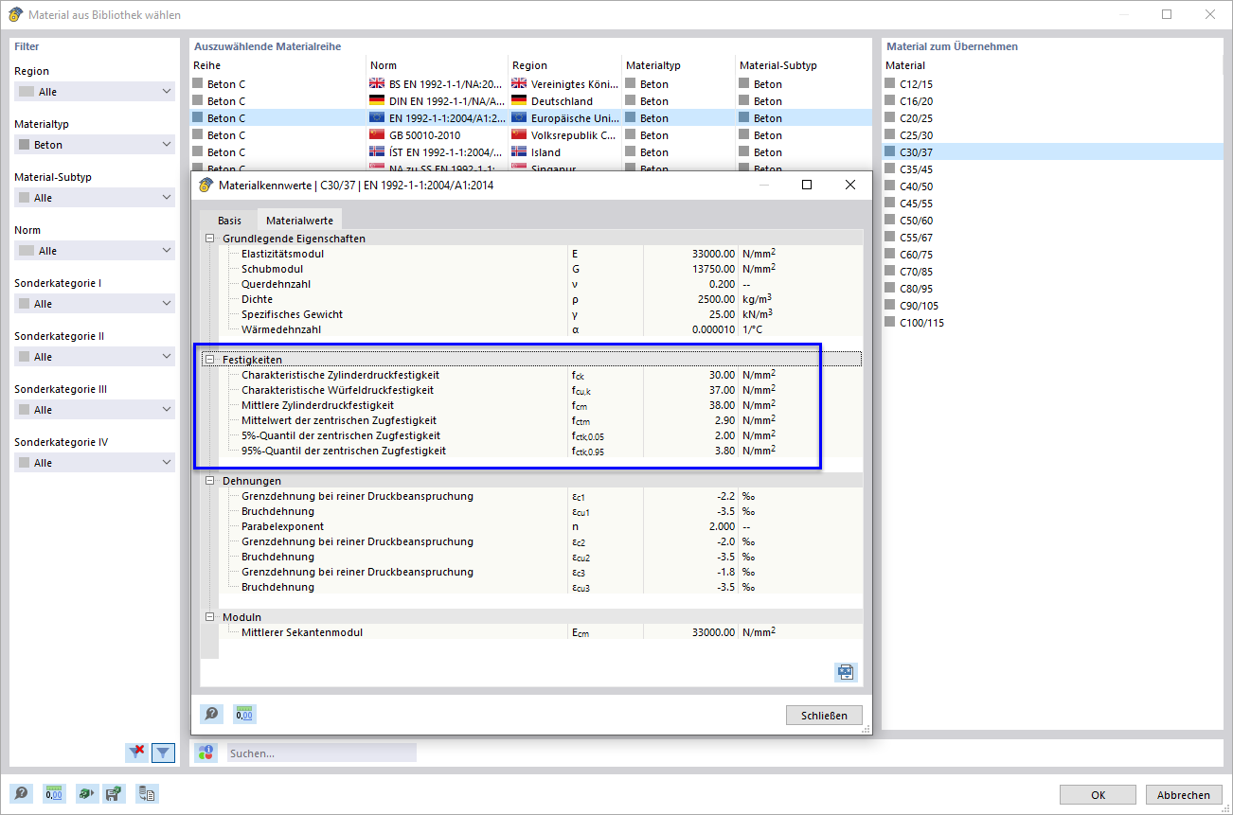Click the German flag next to DIN EN 1992-1-1
This screenshot has width=1233, height=815.
coord(377,100)
